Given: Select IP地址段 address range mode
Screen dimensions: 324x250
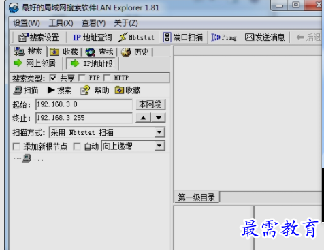Looking at the screenshot, I should 92,64.
